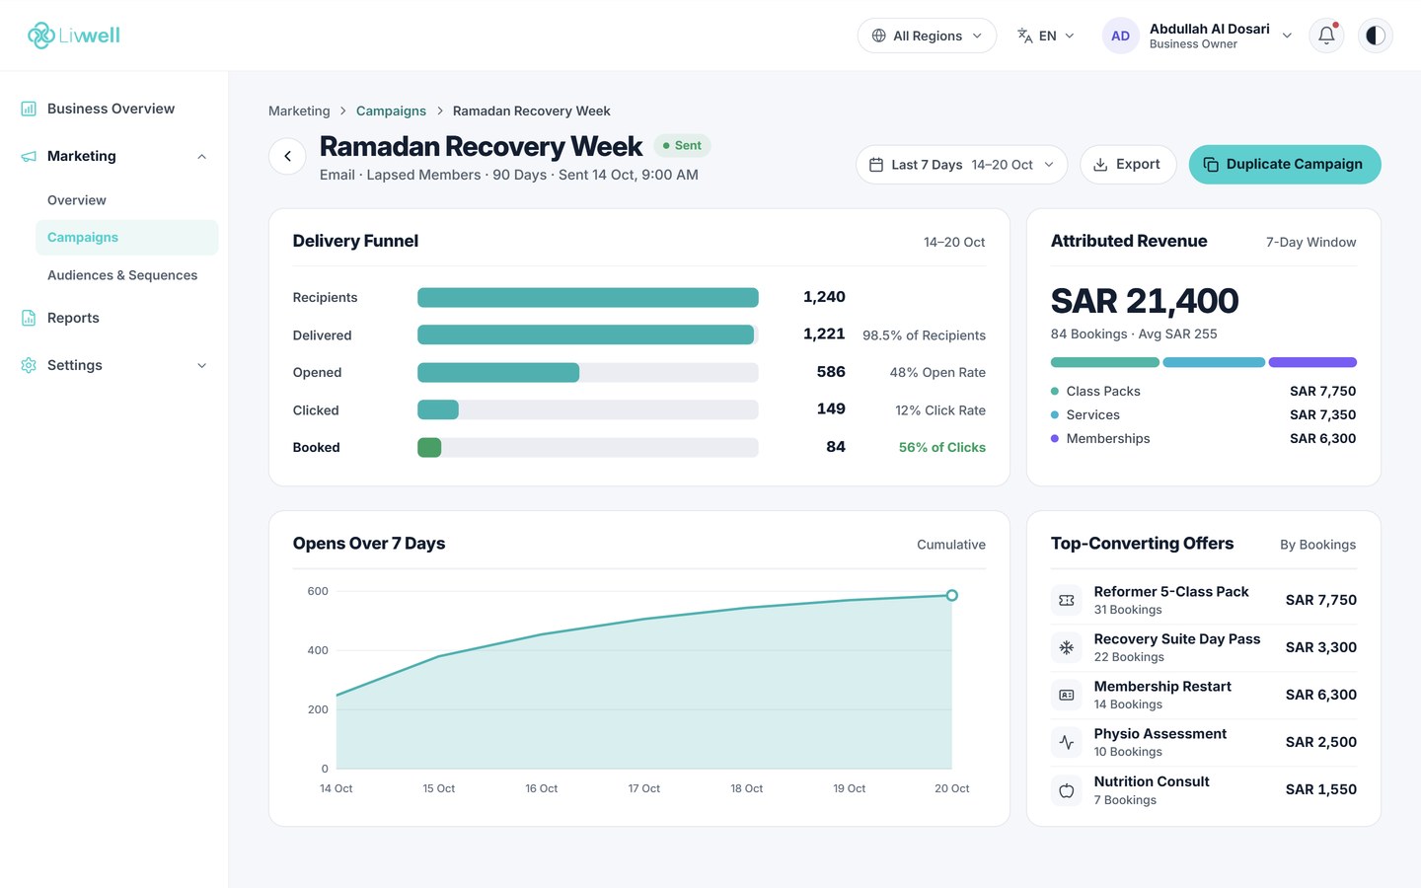Click the Reformer 5-Class Pack ticket icon
The image size is (1421, 888).
1067,600
